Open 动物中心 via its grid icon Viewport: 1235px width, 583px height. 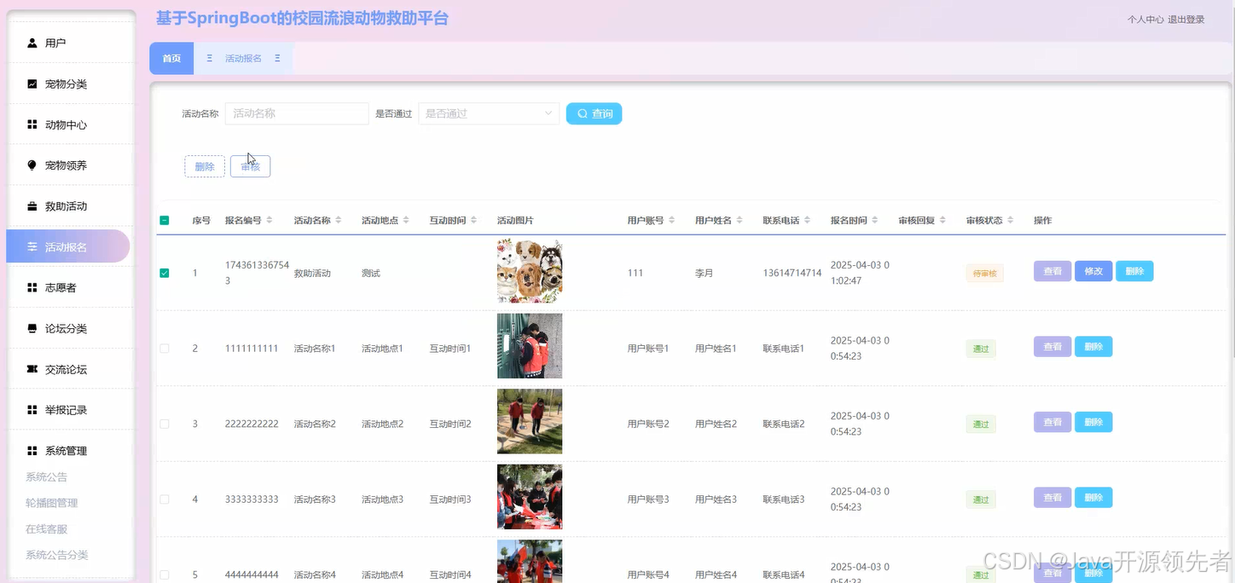(33, 124)
